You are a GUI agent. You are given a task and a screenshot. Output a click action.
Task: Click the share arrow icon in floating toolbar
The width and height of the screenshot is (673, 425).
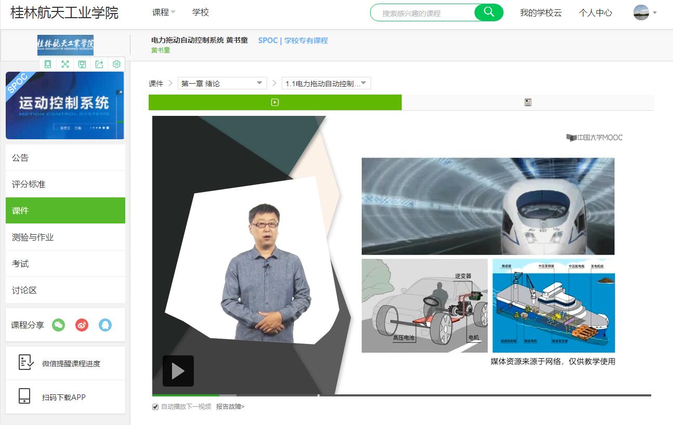coord(99,64)
